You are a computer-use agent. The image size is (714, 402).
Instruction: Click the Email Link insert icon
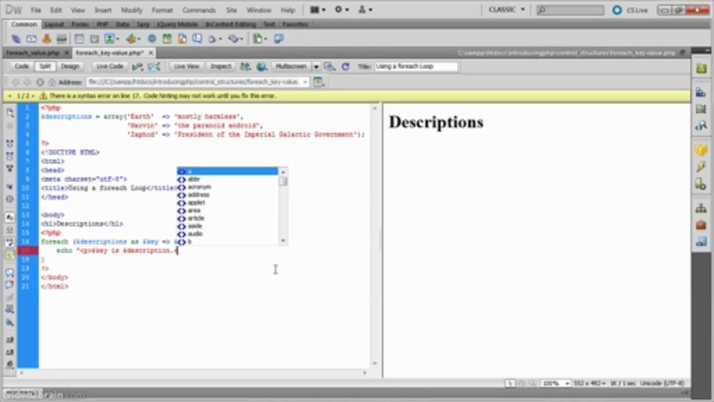(x=31, y=39)
